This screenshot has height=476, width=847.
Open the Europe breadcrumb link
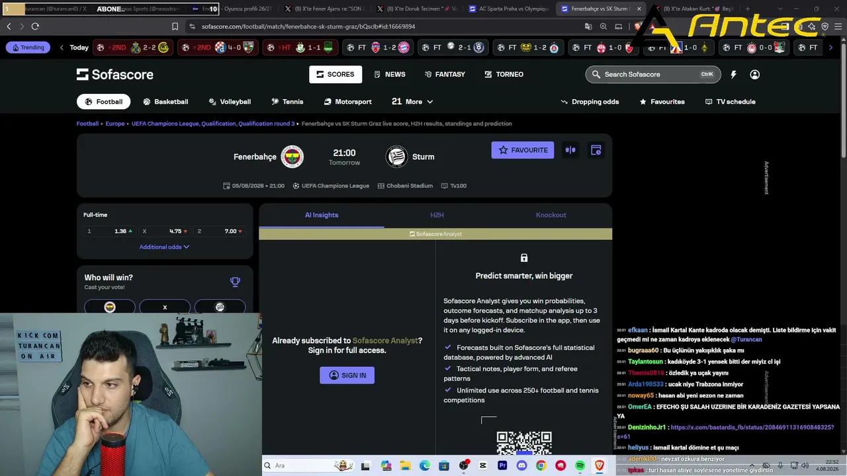(x=115, y=124)
